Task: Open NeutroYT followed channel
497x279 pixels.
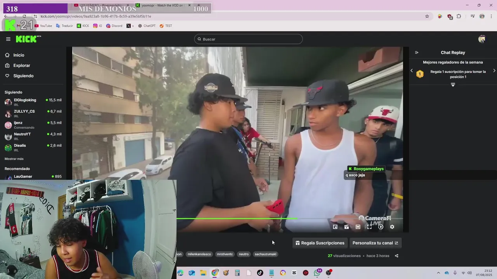Action: [33, 136]
